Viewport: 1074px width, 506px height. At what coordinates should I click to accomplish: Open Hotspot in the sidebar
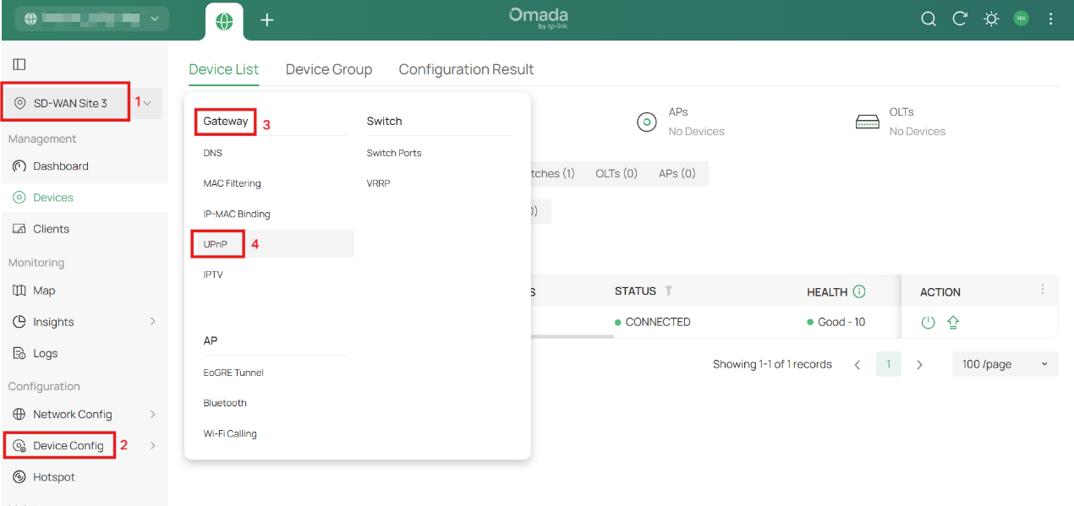(x=54, y=477)
